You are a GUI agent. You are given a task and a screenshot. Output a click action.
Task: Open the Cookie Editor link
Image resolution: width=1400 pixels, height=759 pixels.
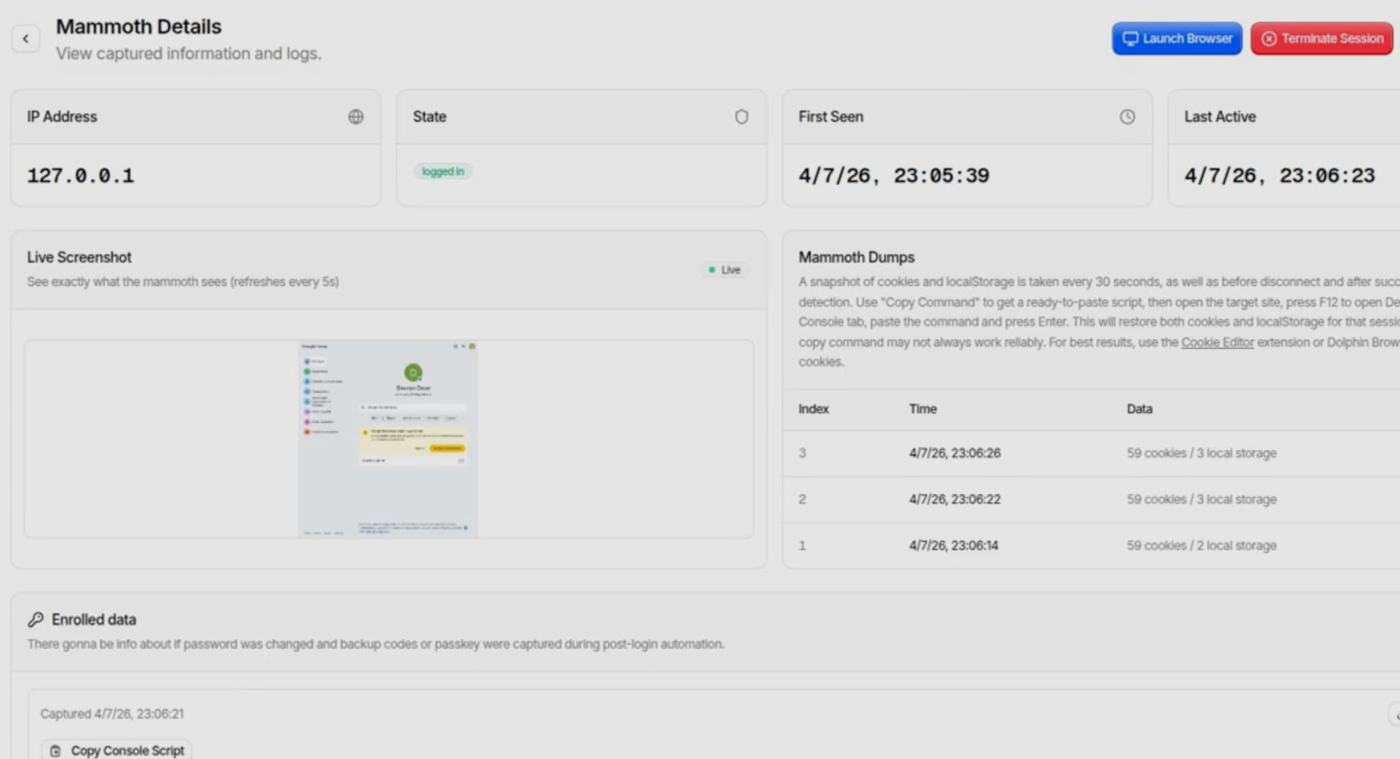pyautogui.click(x=1217, y=342)
